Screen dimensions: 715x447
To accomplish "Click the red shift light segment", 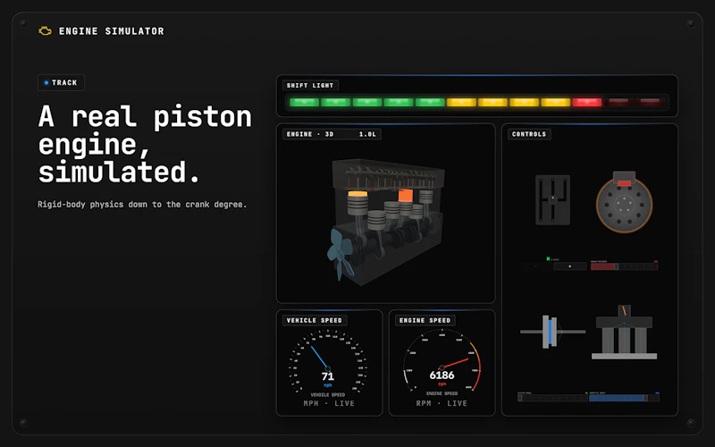I will (x=587, y=102).
